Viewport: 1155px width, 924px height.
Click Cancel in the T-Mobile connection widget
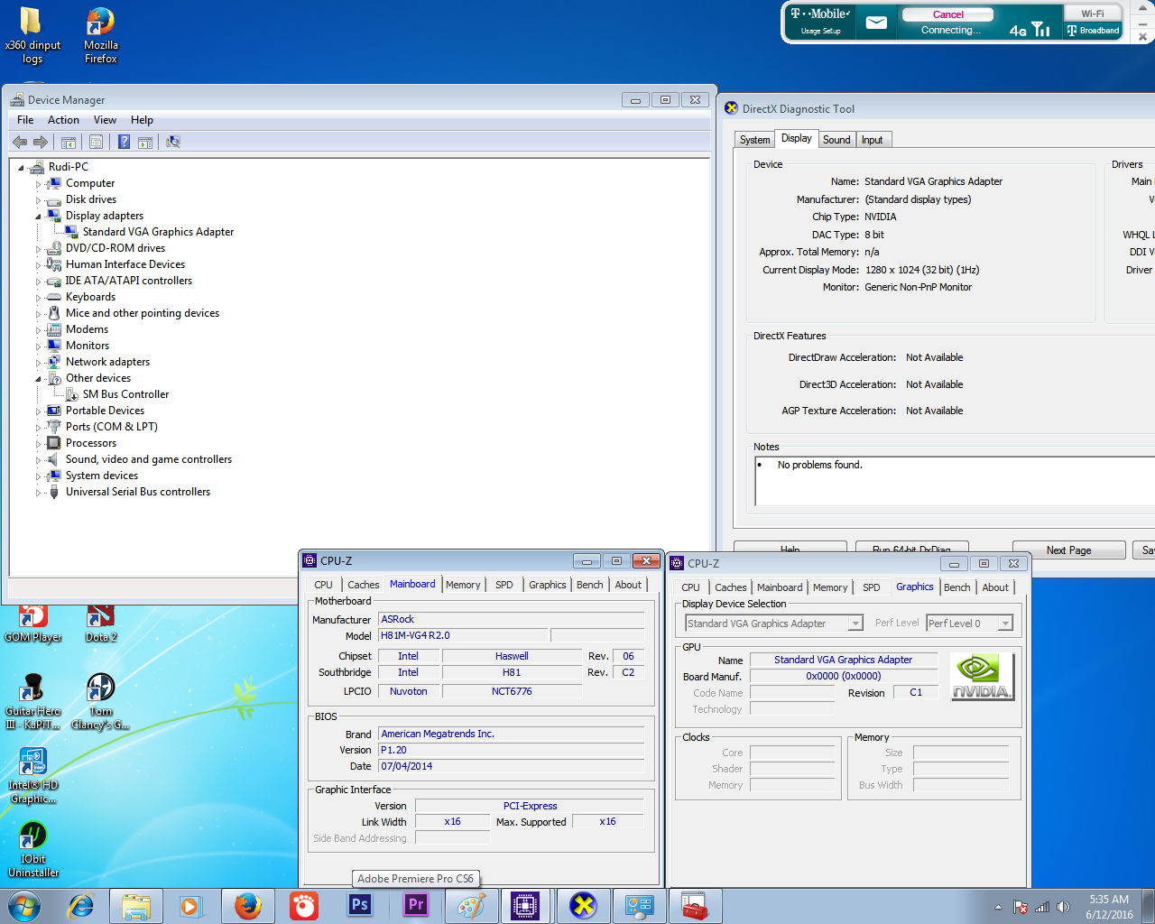pos(947,14)
